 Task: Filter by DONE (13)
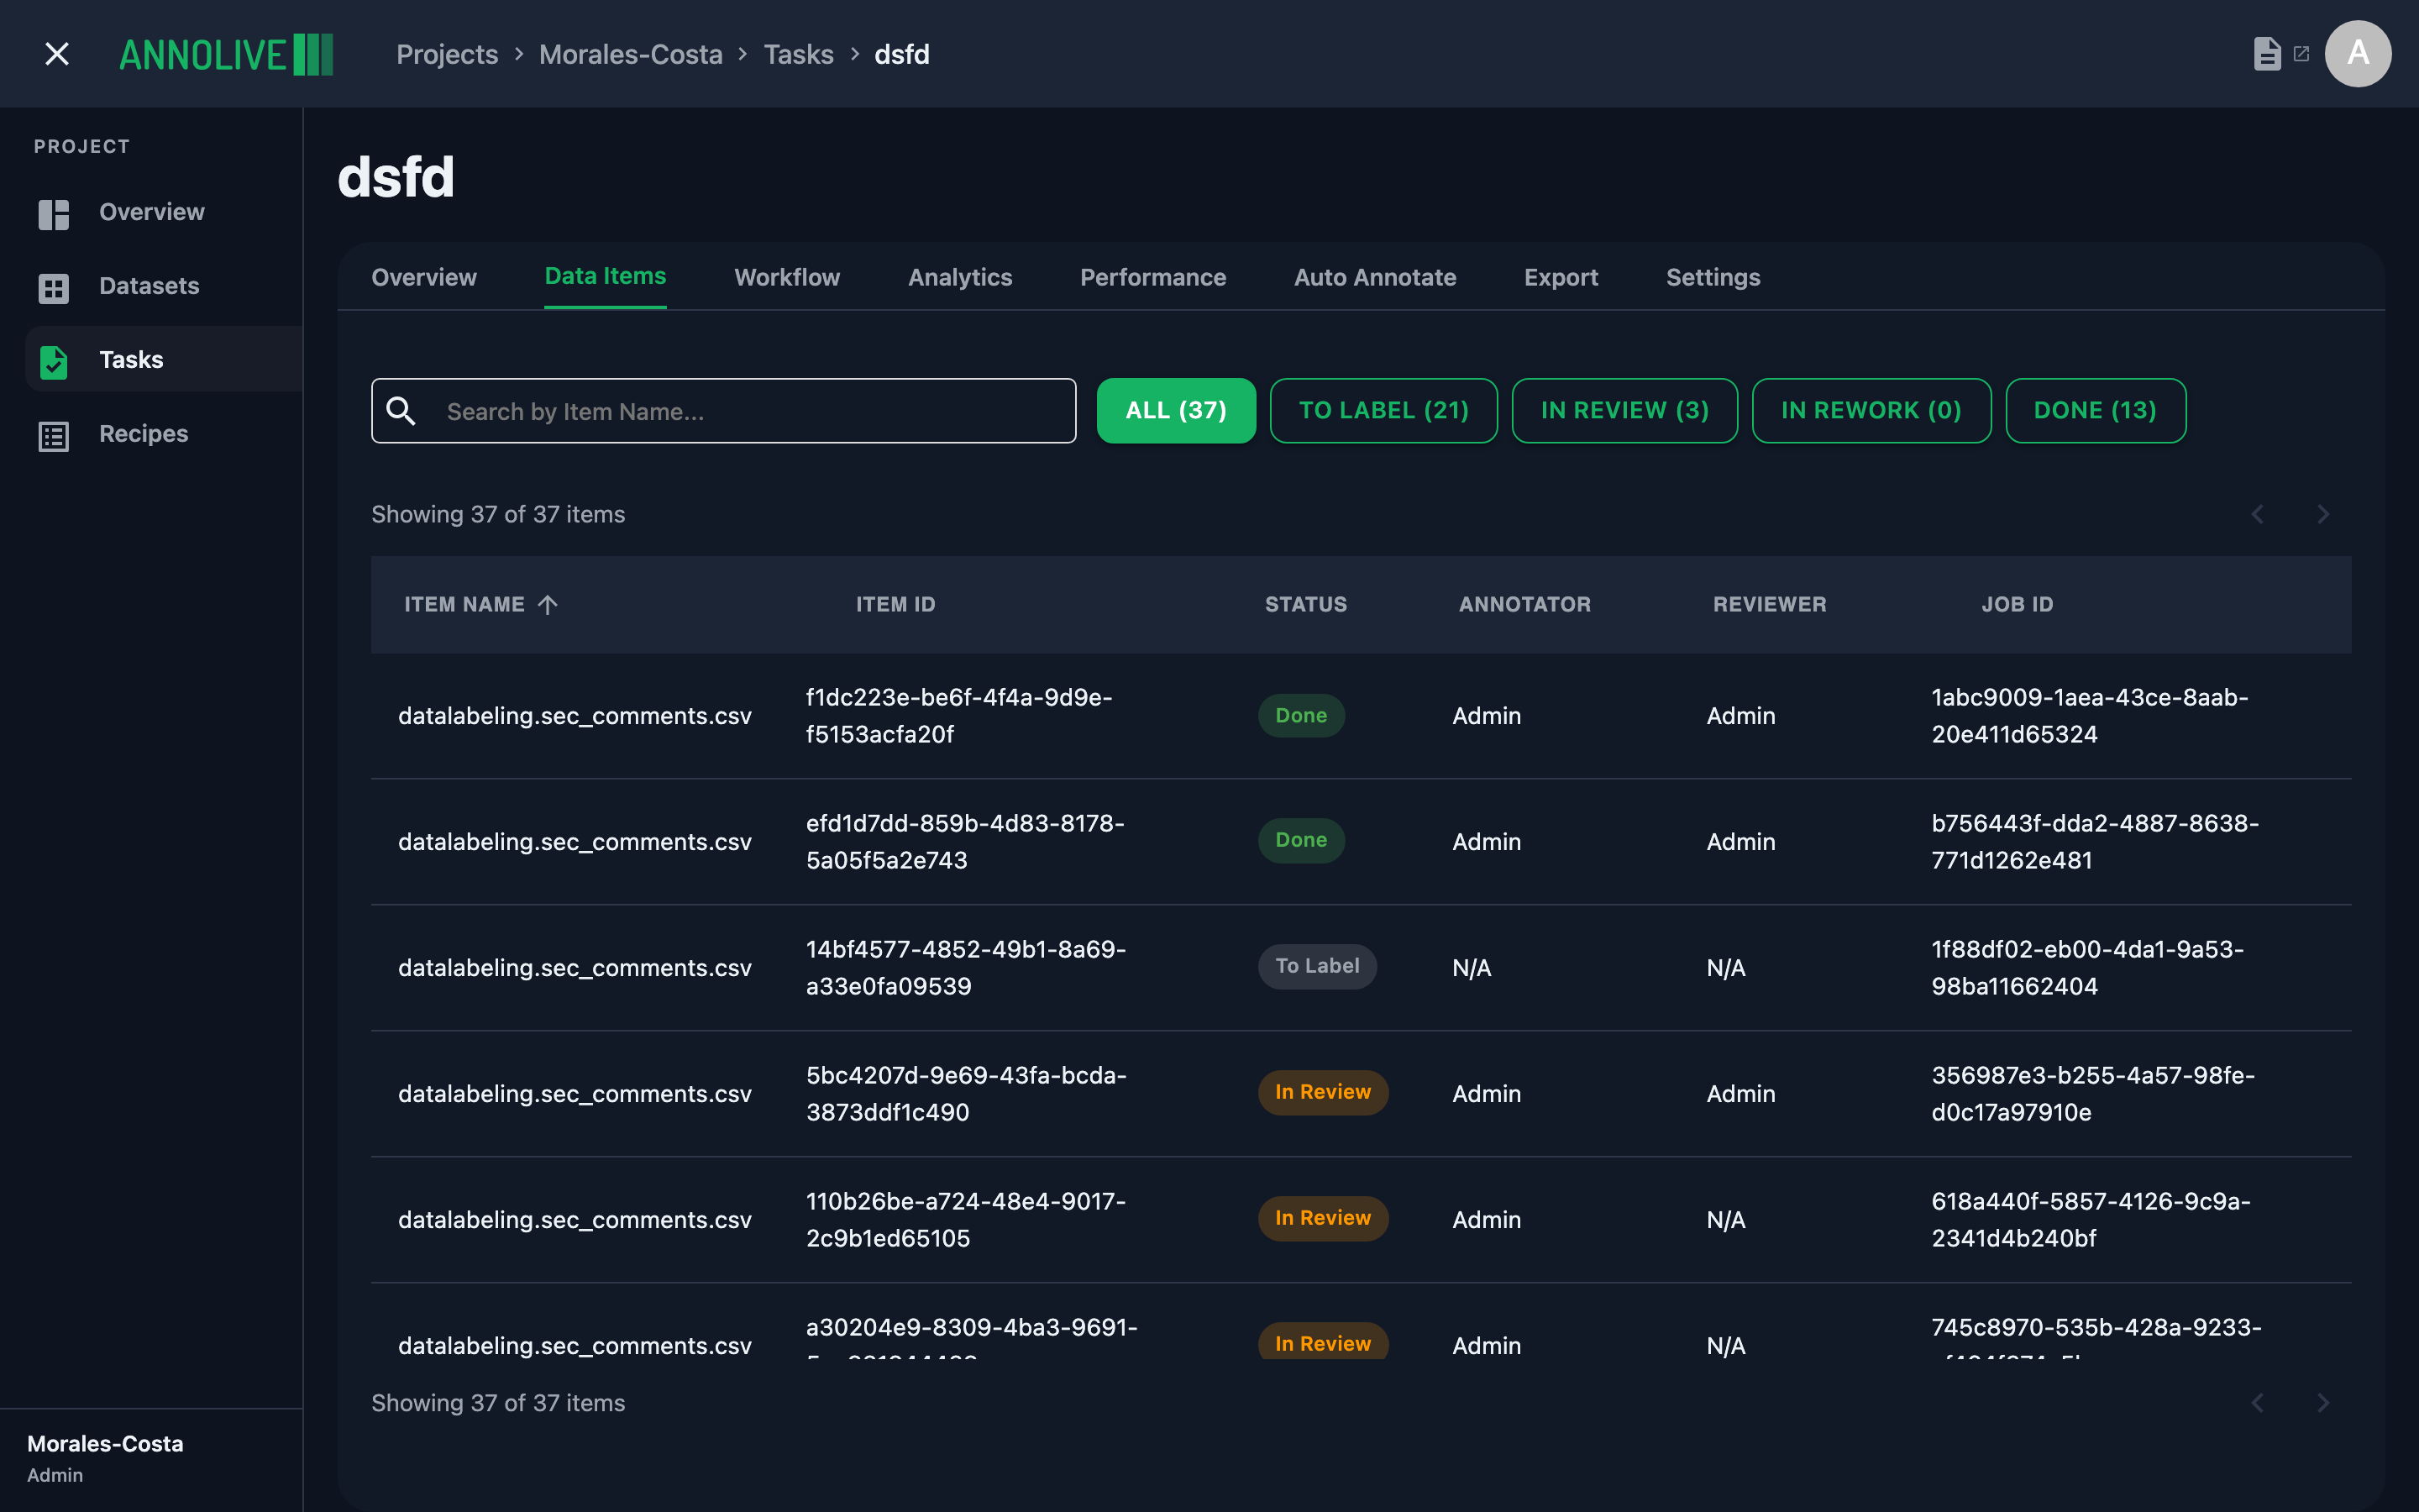[2096, 411]
